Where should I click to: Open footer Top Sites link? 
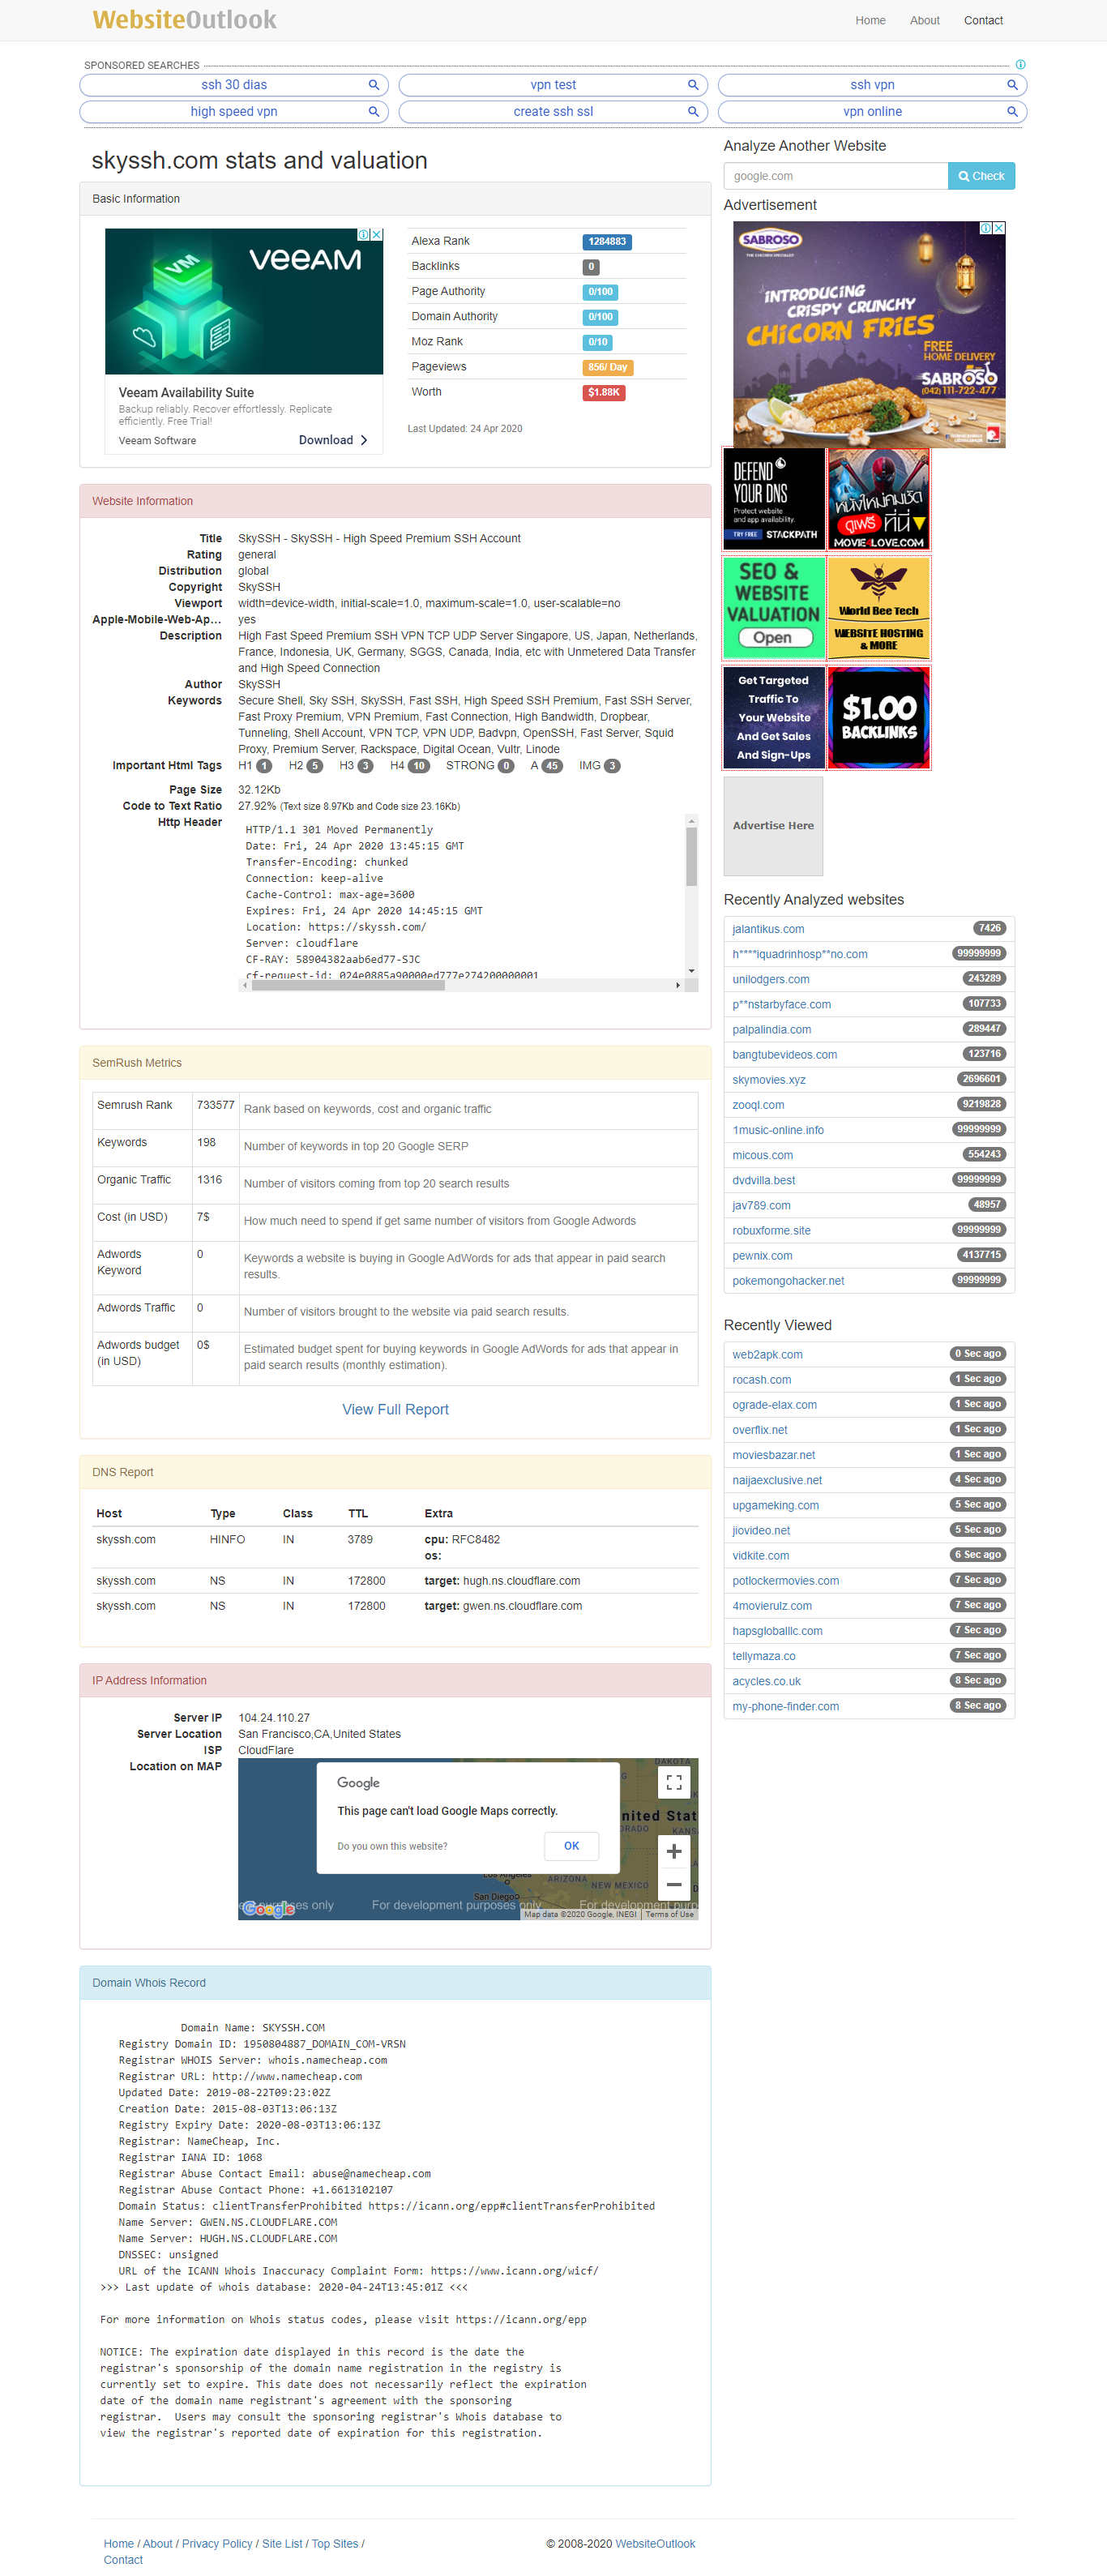[x=335, y=2543]
